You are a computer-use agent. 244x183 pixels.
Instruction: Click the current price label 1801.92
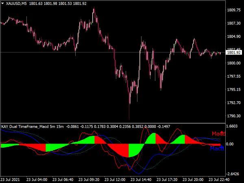pyautogui.click(x=234, y=52)
